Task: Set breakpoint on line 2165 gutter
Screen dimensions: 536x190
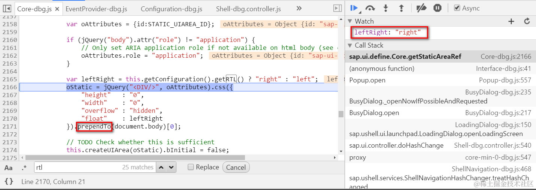Action: pyautogui.click(x=9, y=79)
